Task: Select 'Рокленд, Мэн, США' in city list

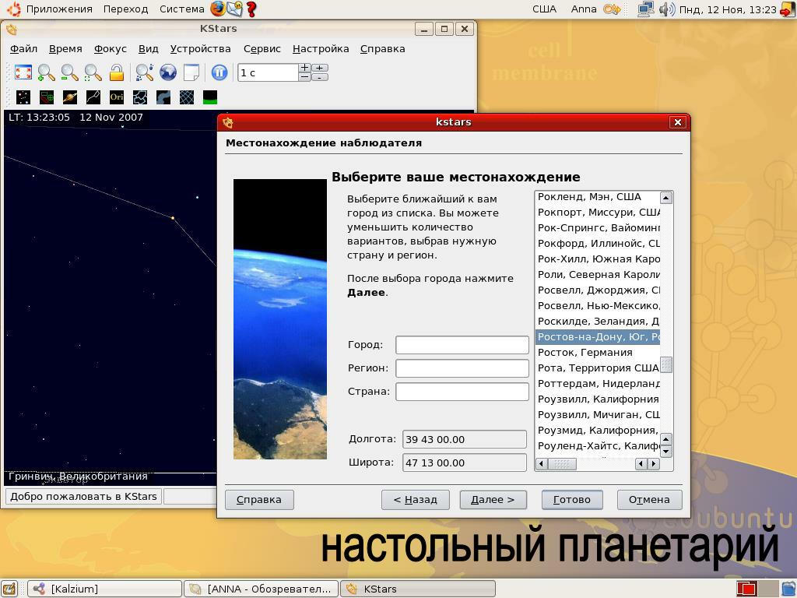Action: point(598,197)
